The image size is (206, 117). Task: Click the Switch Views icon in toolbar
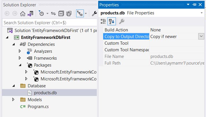pyautogui.click(x=30, y=14)
